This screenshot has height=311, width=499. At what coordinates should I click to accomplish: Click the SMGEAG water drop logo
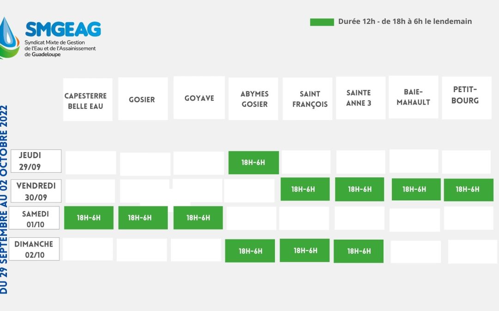coord(8,38)
